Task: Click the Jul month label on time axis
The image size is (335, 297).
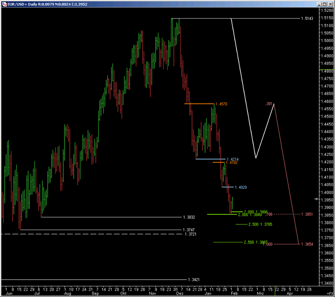Action: click(37, 293)
